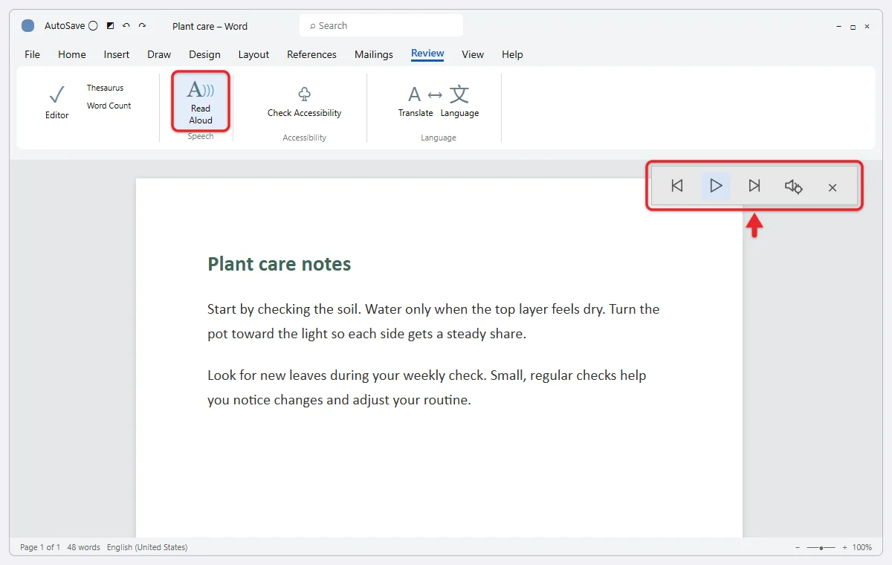This screenshot has height=565, width=892.
Task: Undo the last action
Action: click(x=126, y=26)
